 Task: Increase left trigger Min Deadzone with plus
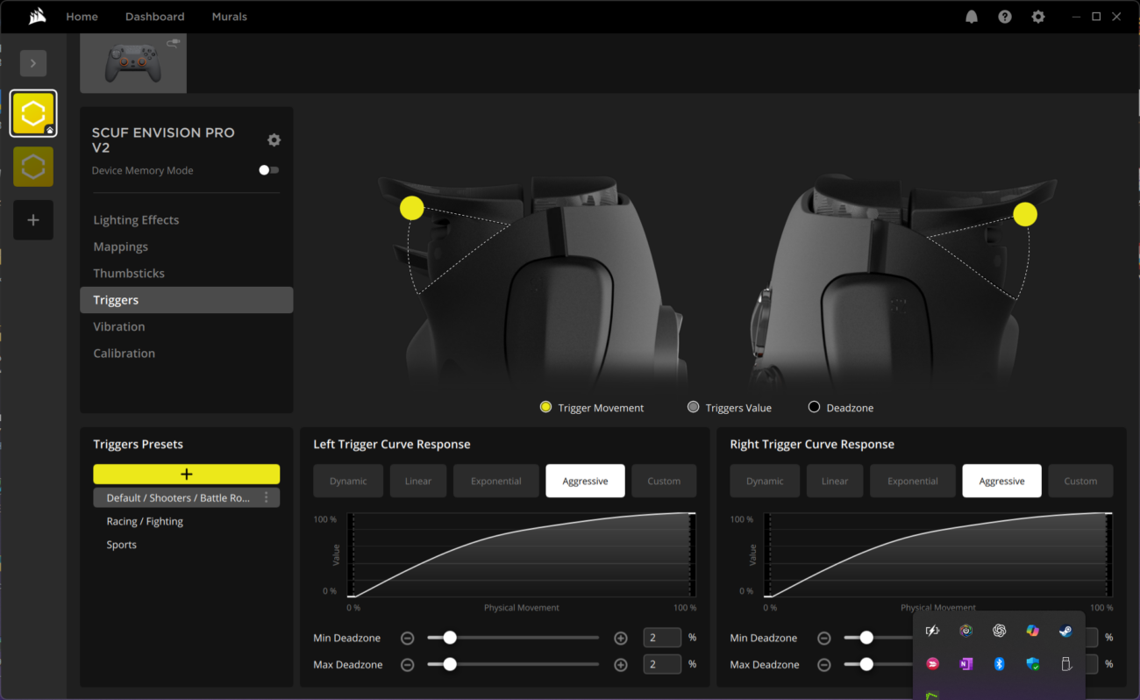click(x=621, y=639)
